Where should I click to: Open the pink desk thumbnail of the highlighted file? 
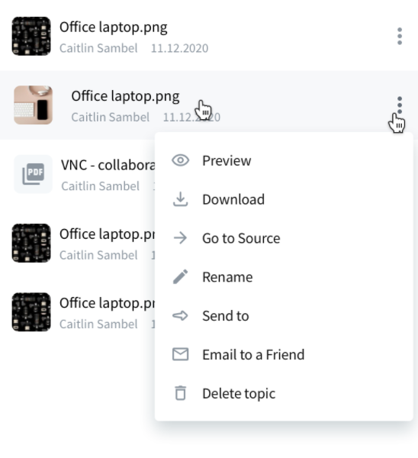34,105
